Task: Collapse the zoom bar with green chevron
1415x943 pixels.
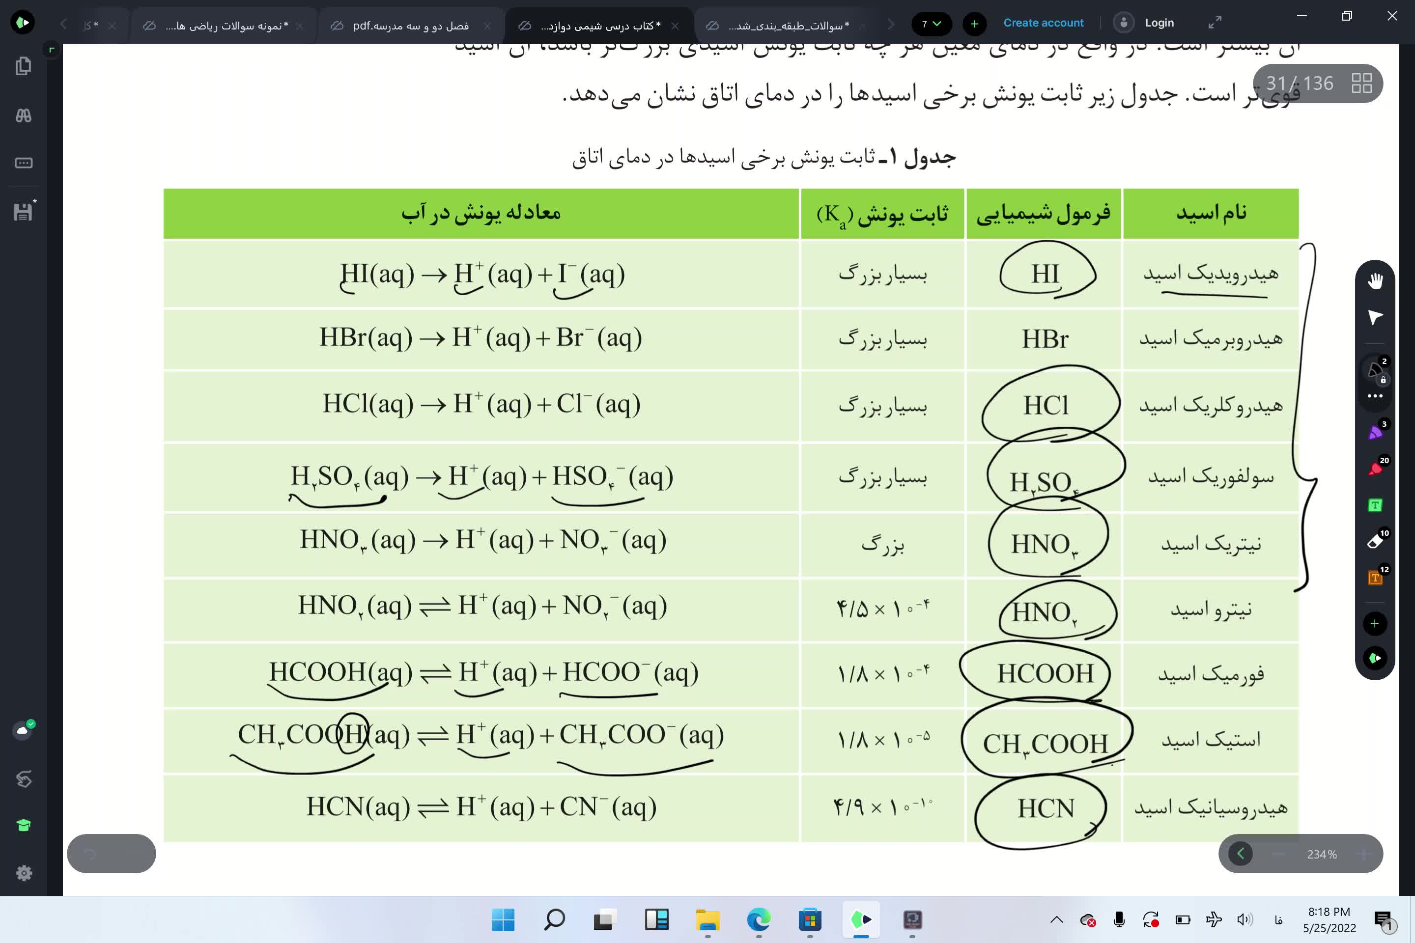Action: coord(1240,854)
